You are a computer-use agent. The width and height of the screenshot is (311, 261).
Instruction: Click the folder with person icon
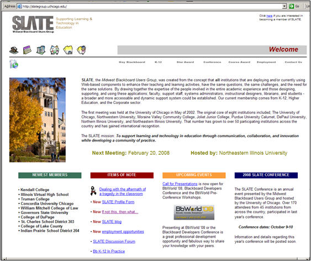click(82, 50)
